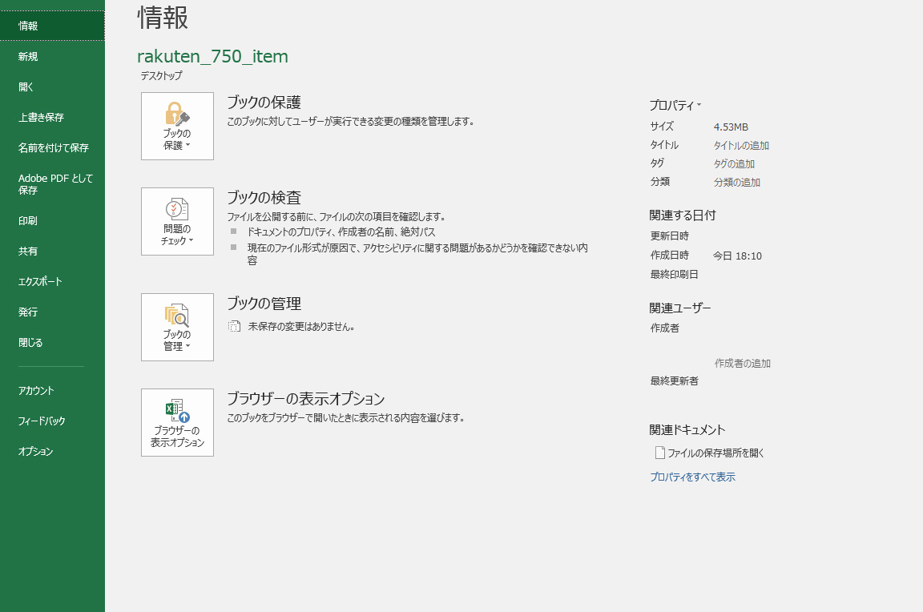Choose 名前を付けて保存 in the sidebar
923x612 pixels.
[x=52, y=148]
